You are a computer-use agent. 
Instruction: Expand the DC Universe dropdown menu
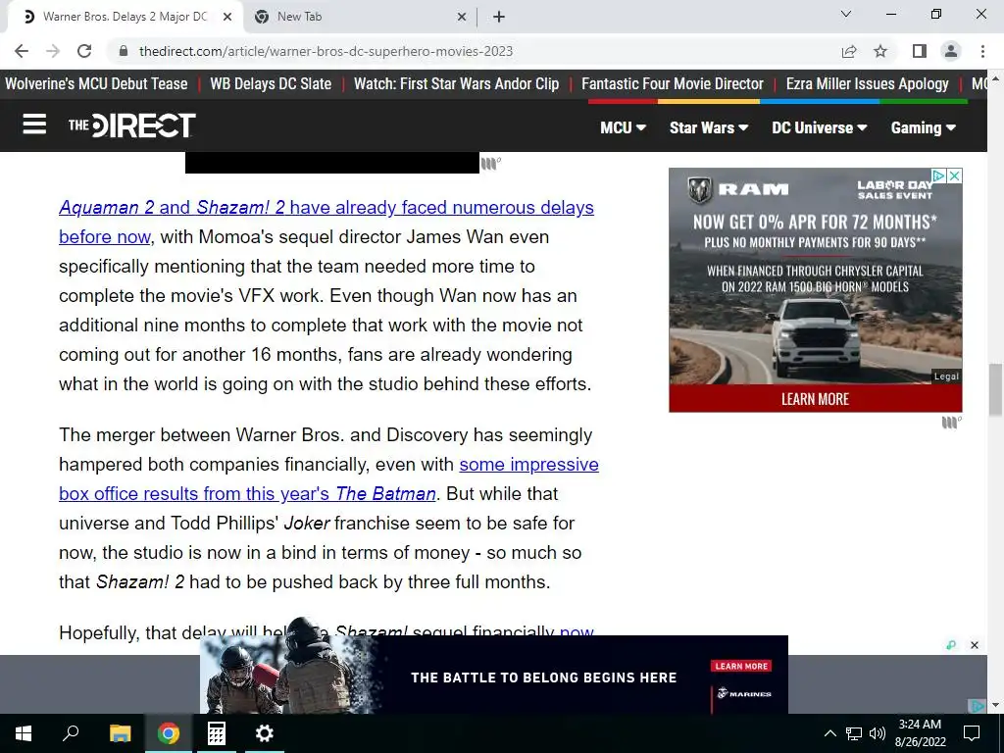pos(819,127)
